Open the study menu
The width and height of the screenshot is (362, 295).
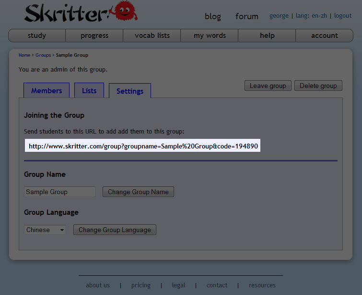[x=37, y=36]
